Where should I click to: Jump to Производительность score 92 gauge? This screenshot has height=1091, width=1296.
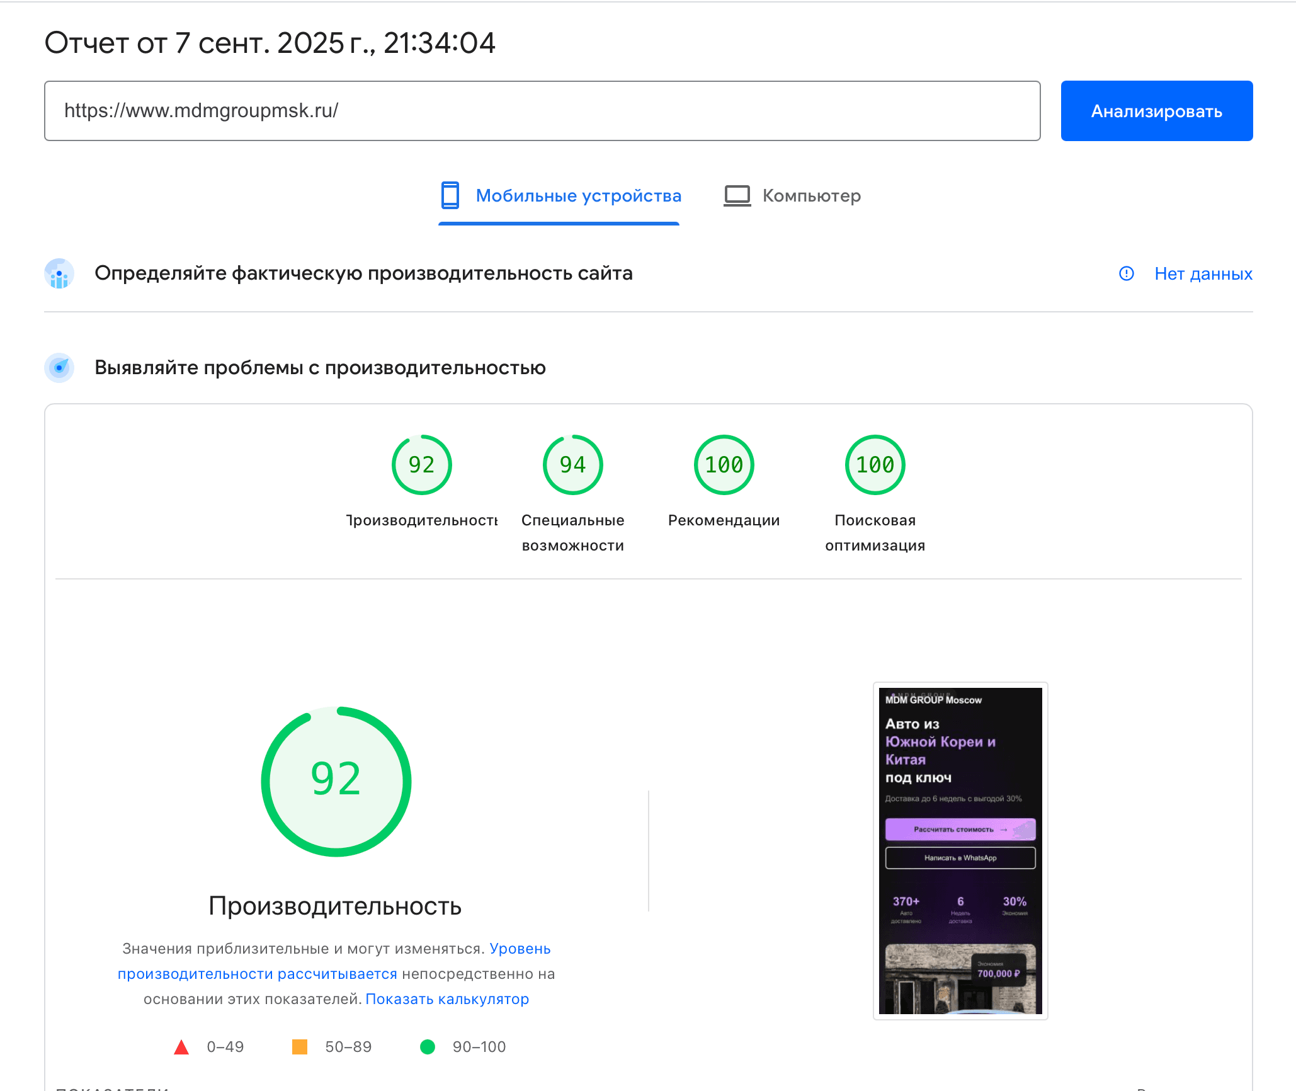(x=421, y=465)
